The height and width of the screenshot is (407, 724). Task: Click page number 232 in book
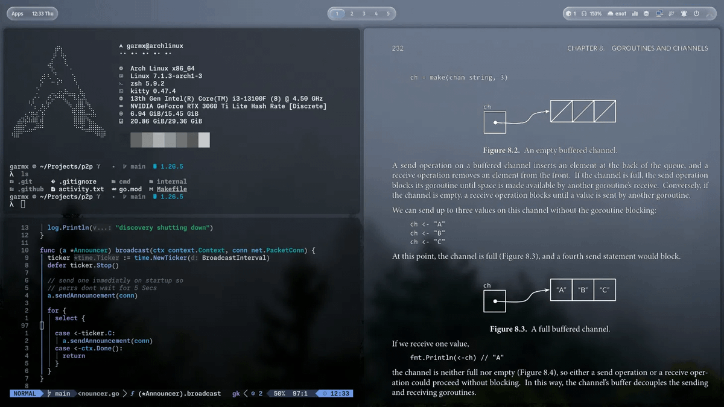398,48
